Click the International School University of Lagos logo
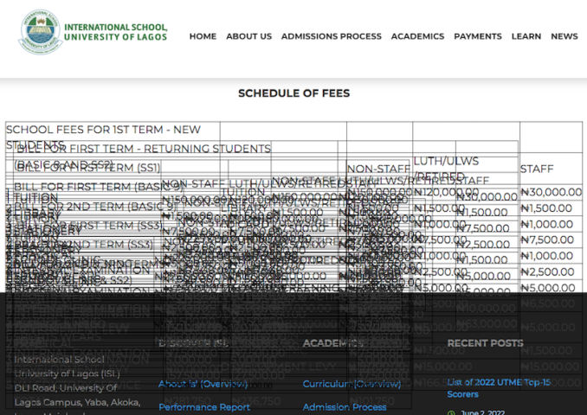The image size is (587, 415). tap(93, 32)
